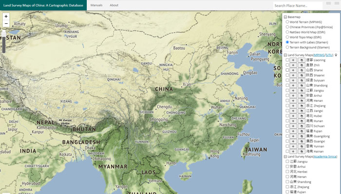
Task: Check the 四川 Sichuan layer checkbox
Action: pos(287,126)
